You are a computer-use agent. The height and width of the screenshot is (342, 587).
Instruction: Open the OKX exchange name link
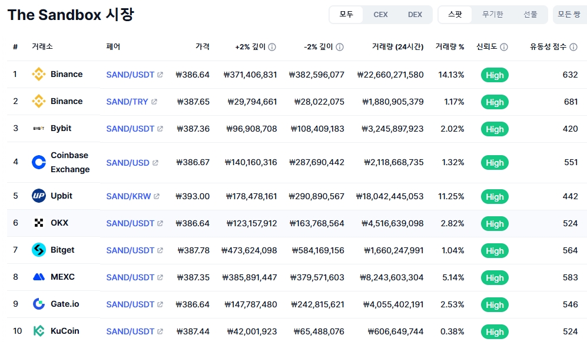click(x=59, y=223)
